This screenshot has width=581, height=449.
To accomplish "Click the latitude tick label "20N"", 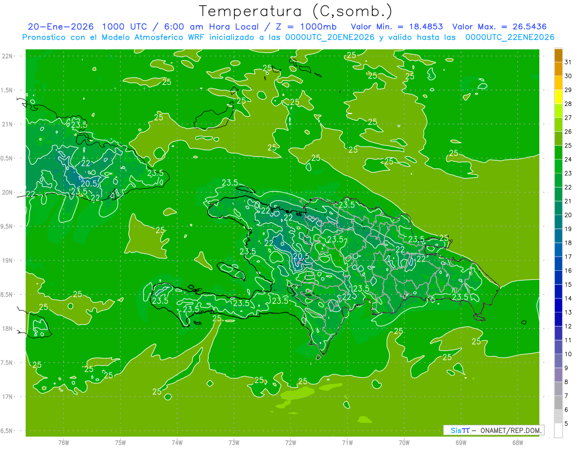I will [x=7, y=192].
